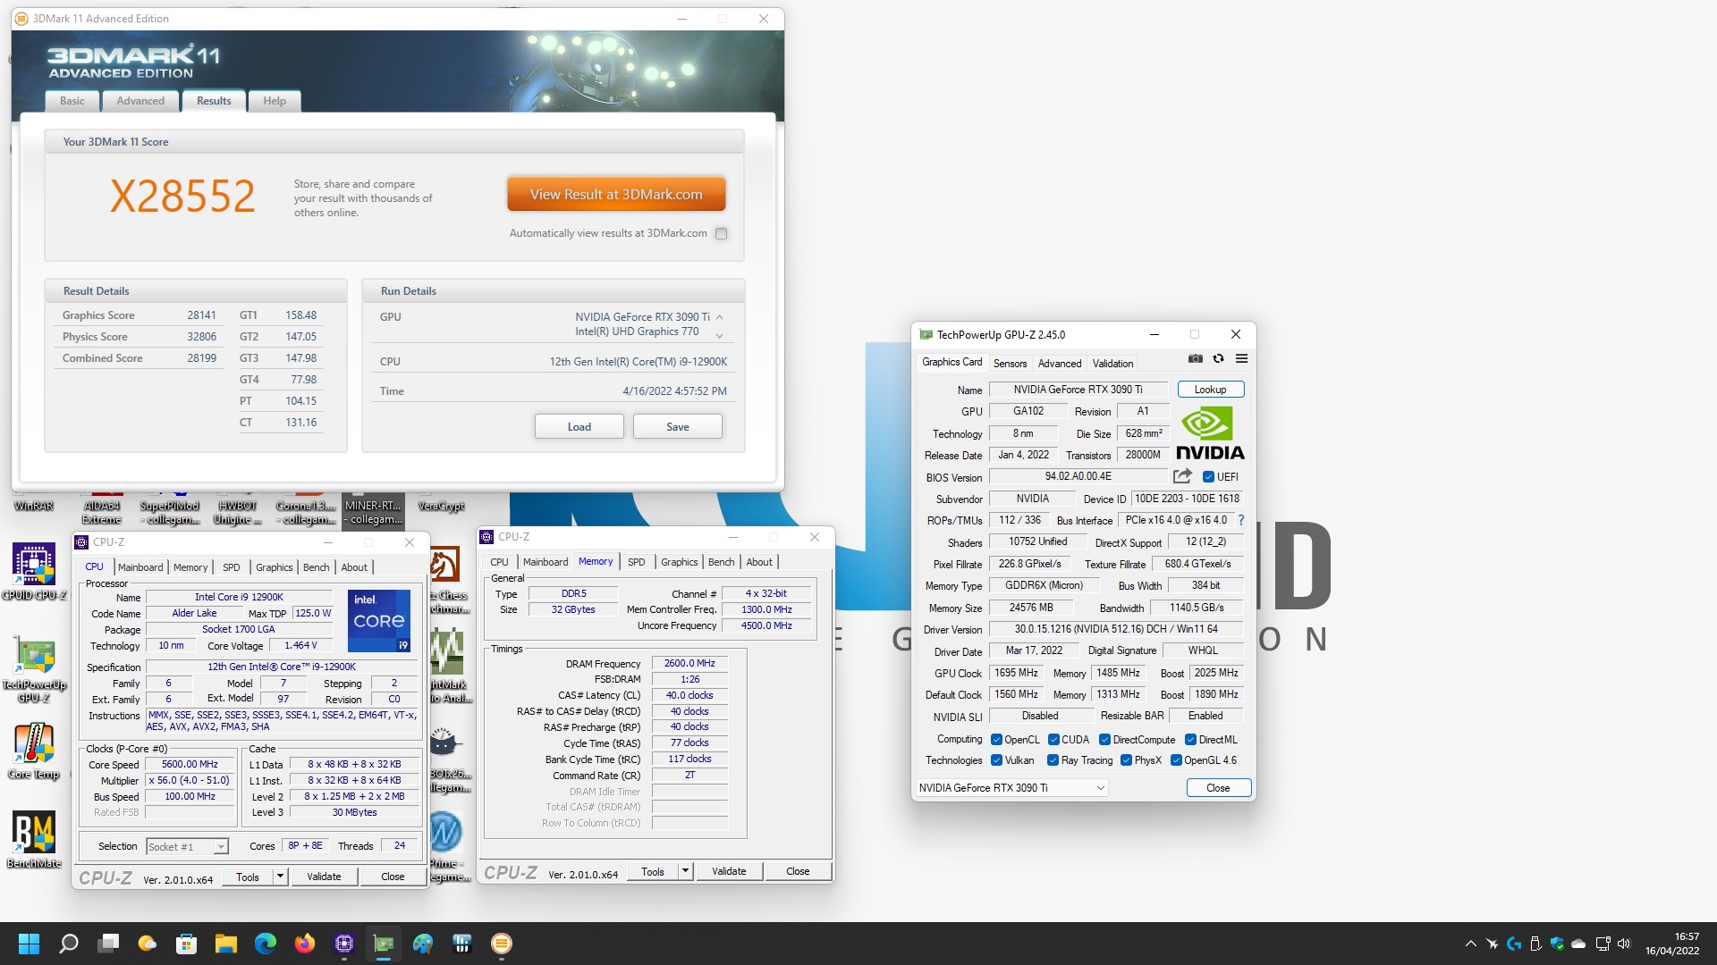
Task: Move down in 3DMark GPU list
Action: click(719, 336)
